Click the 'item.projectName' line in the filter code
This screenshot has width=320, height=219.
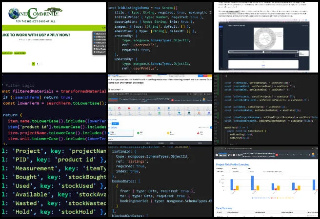click(x=57, y=133)
